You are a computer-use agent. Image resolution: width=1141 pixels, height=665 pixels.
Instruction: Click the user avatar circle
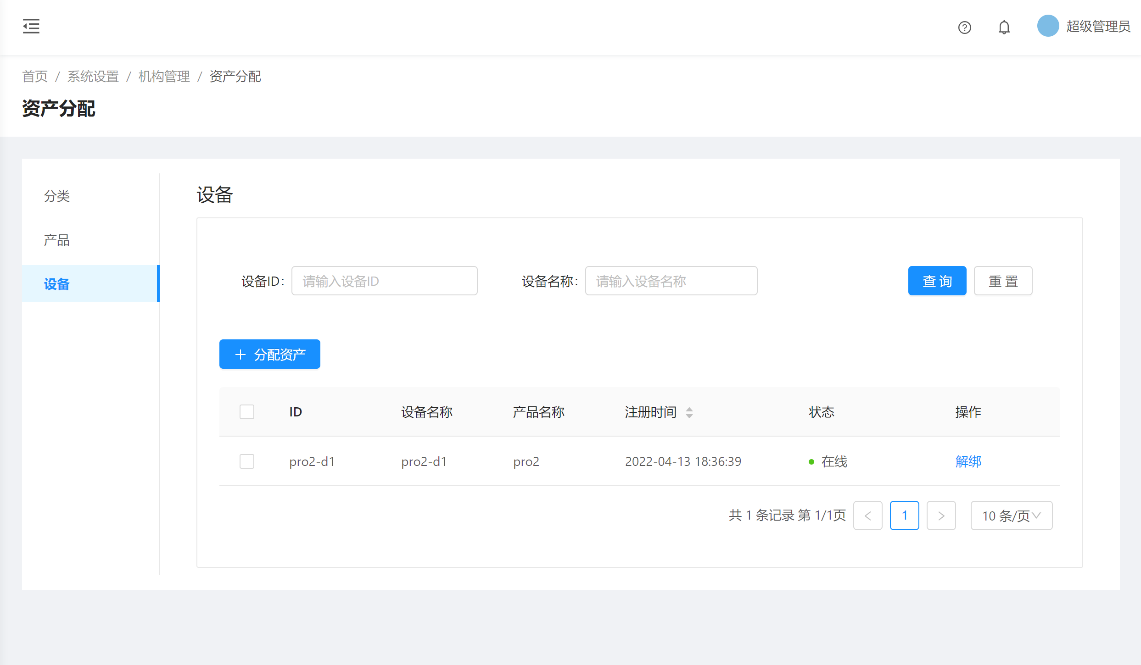1048,26
